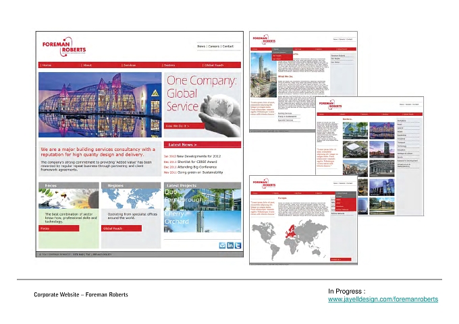Open the Careers link
Image resolution: width=459 pixels, height=324 pixels.
[214, 46]
